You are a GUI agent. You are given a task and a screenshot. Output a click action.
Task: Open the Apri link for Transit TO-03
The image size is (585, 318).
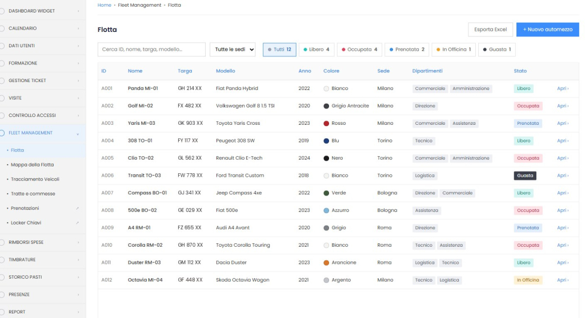(563, 176)
